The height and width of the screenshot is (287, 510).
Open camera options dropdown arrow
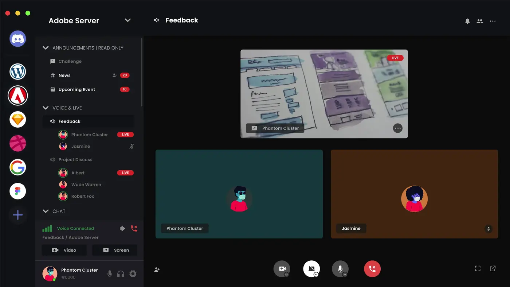pyautogui.click(x=287, y=275)
